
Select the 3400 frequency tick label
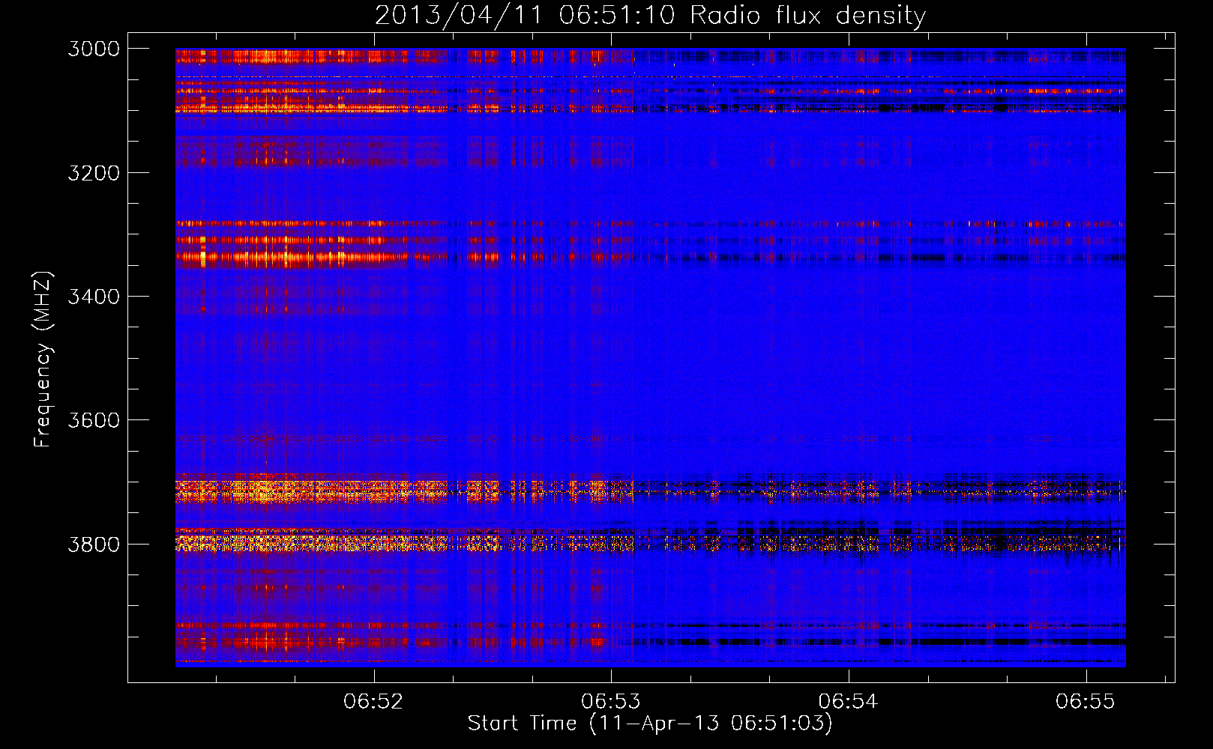coord(94,297)
